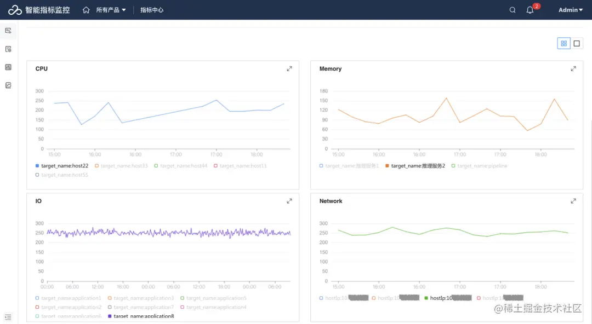The height and width of the screenshot is (324, 592).
Task: Click the Memory chart title
Action: click(331, 68)
